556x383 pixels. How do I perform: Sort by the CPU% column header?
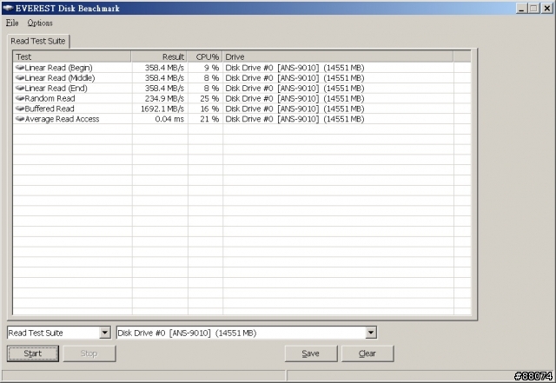pyautogui.click(x=205, y=56)
